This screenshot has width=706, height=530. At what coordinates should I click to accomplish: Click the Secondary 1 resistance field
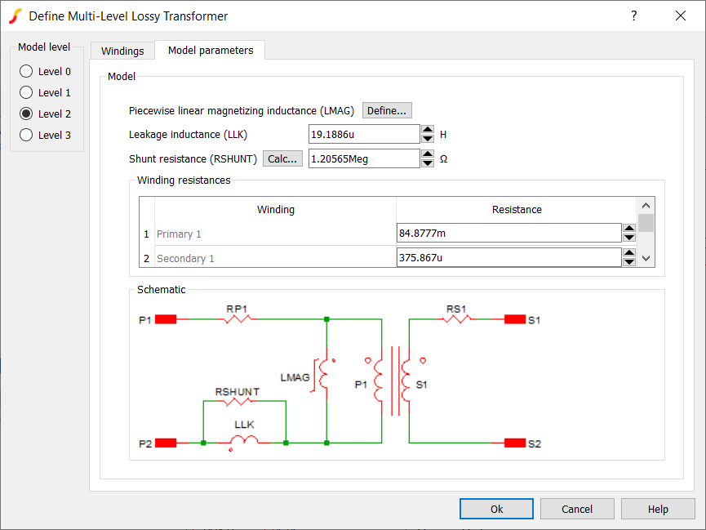(x=509, y=258)
